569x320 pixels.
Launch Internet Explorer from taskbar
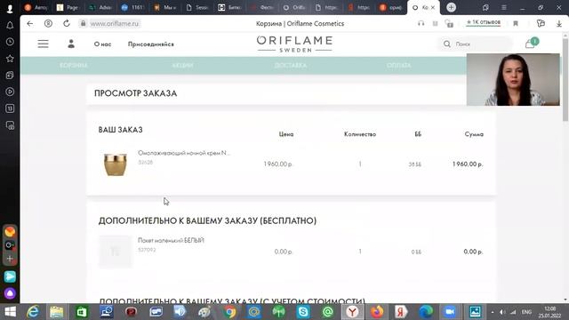pyautogui.click(x=33, y=312)
